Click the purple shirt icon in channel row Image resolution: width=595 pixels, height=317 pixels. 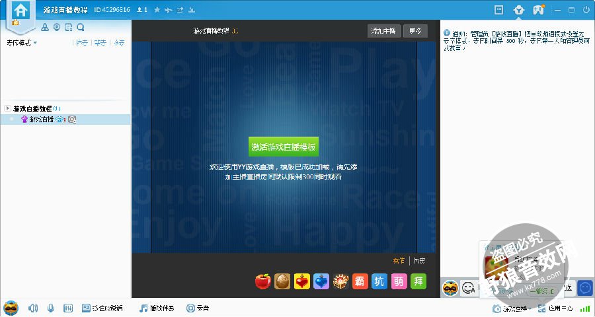point(24,119)
